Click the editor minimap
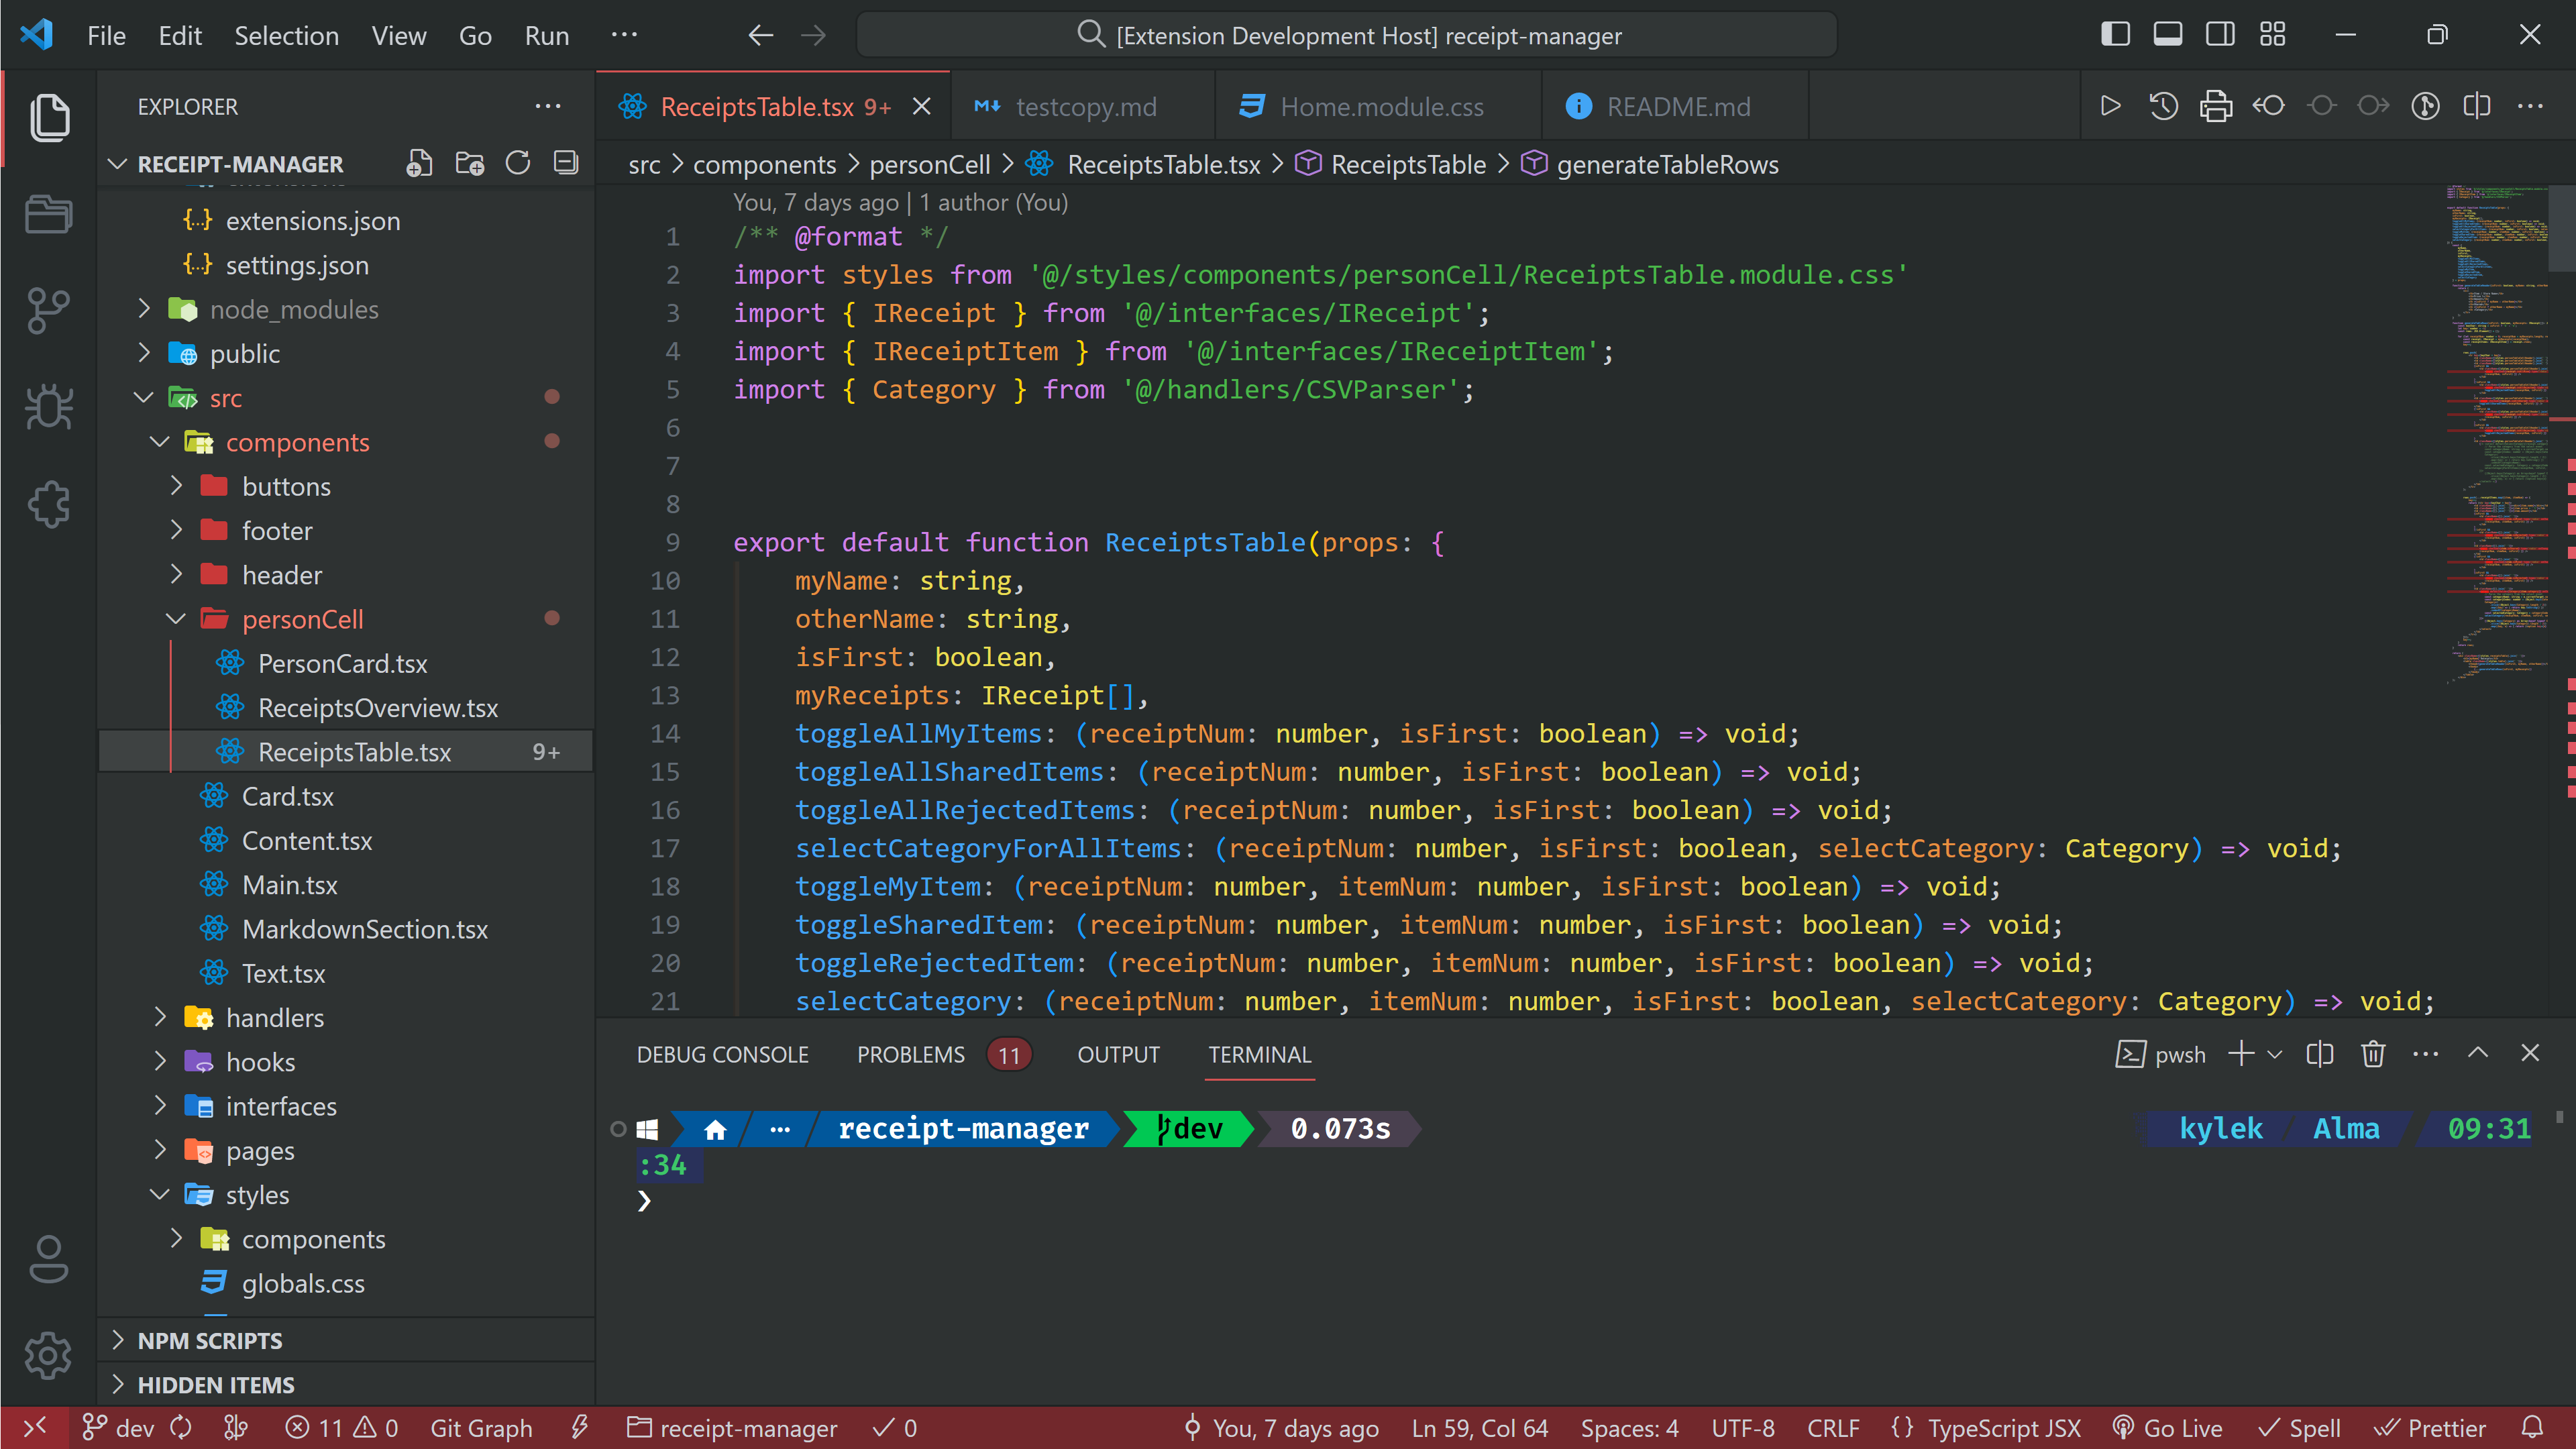 (2496, 435)
